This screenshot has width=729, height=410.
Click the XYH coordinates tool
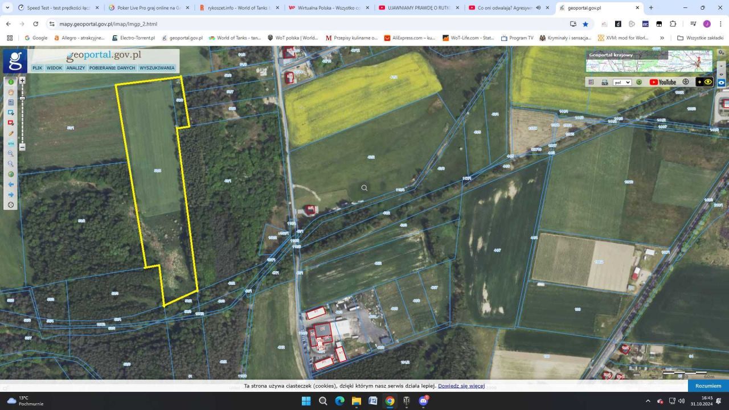point(11,143)
